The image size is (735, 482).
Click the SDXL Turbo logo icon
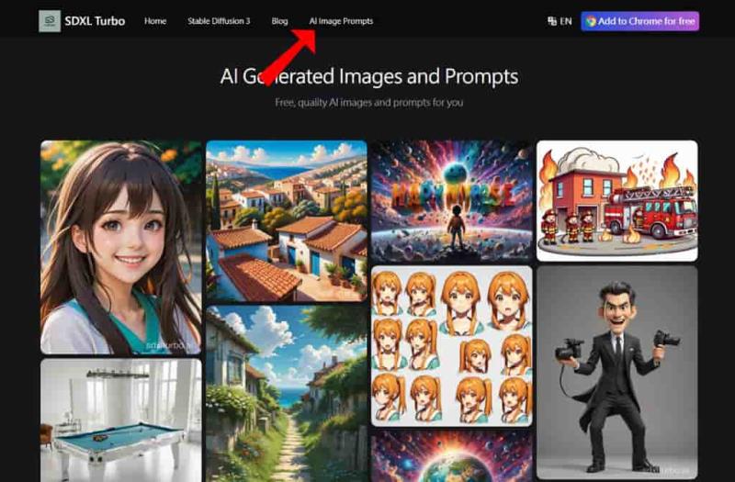(x=50, y=21)
